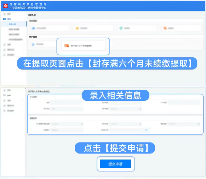
Task: Click the small outlined upload button beside the file field
Action: pyautogui.click(x=146, y=130)
